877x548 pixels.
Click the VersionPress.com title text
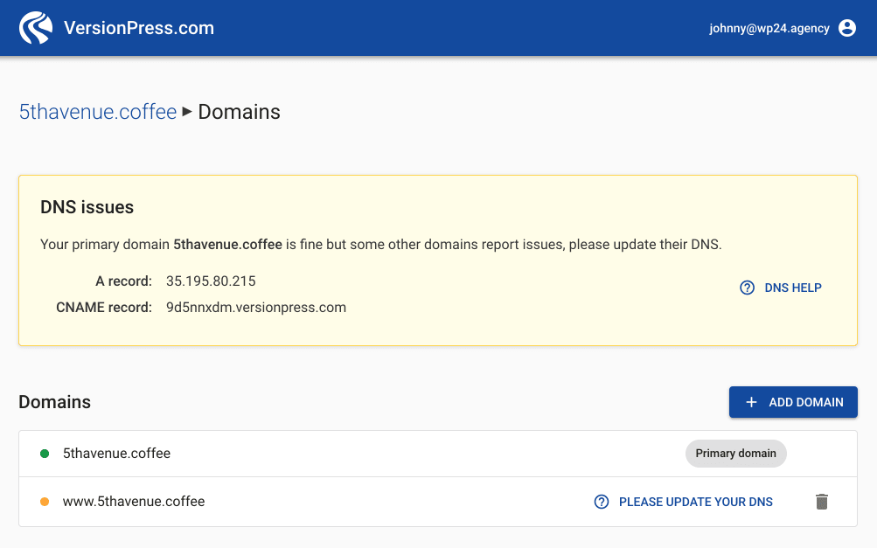pyautogui.click(x=138, y=28)
